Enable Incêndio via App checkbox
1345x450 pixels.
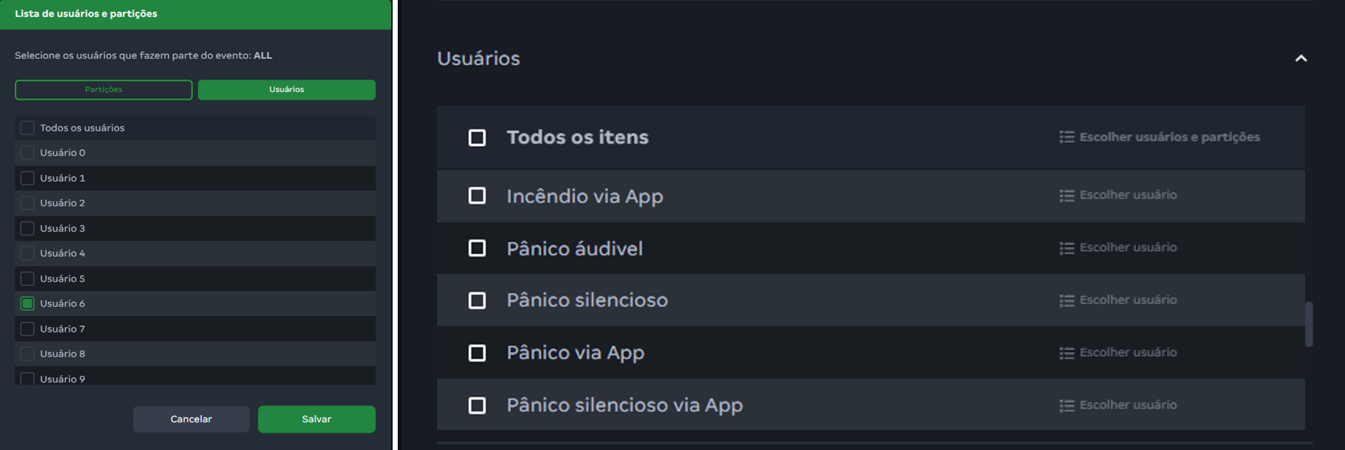pos(477,195)
